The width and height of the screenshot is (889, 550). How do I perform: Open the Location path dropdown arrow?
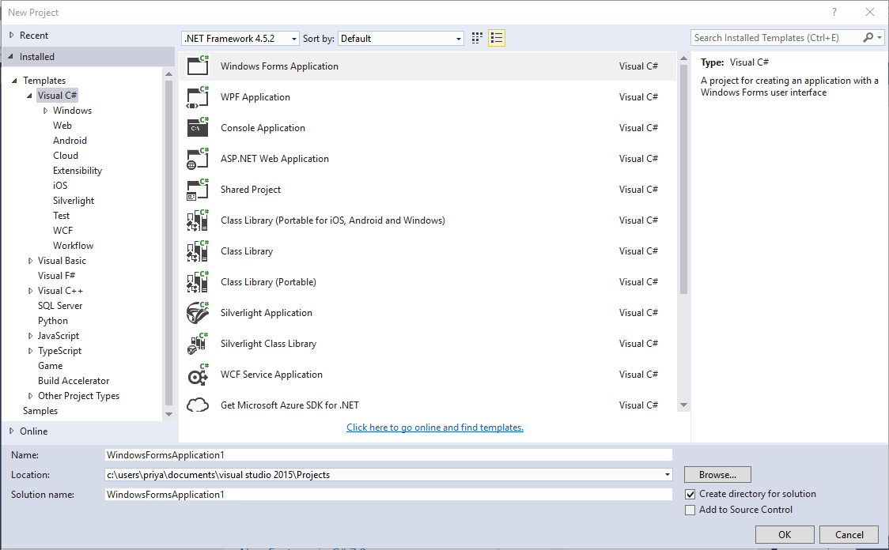click(668, 475)
